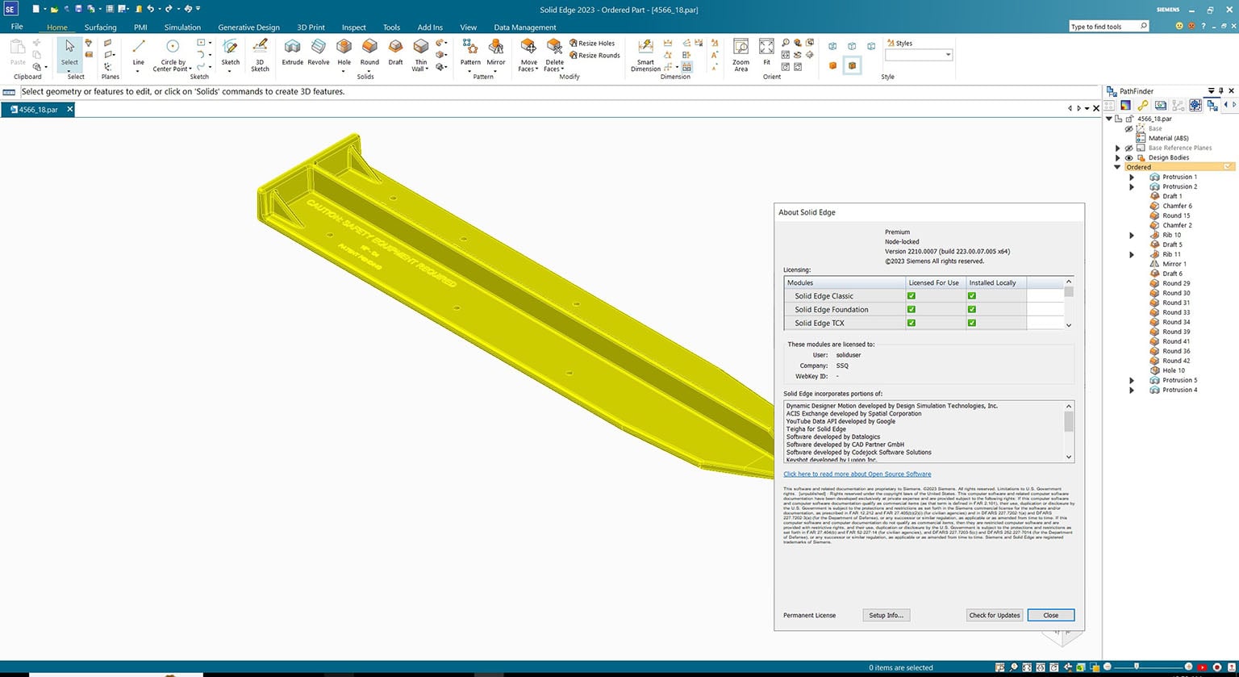Viewport: 1239px width, 677px height.
Task: Pick the Draft tool in the ribbon
Action: click(395, 52)
